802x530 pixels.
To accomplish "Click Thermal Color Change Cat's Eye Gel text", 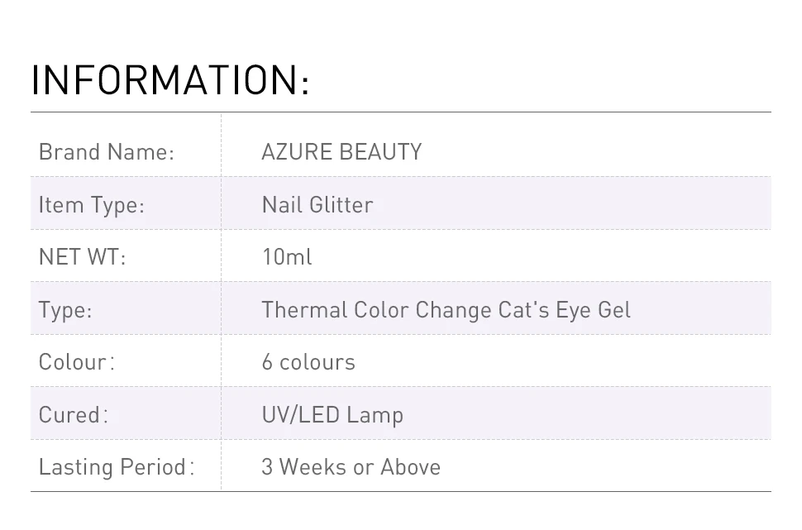I will 446,310.
